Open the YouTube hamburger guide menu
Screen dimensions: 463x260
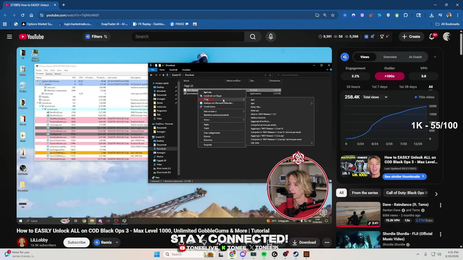(x=9, y=36)
